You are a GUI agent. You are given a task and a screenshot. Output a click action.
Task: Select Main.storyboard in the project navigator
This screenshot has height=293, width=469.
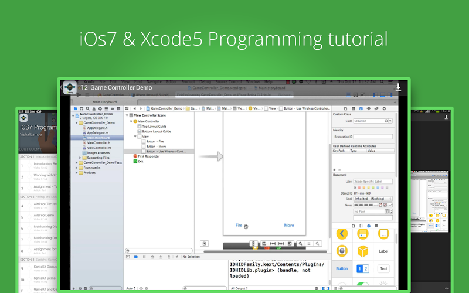[x=97, y=138]
